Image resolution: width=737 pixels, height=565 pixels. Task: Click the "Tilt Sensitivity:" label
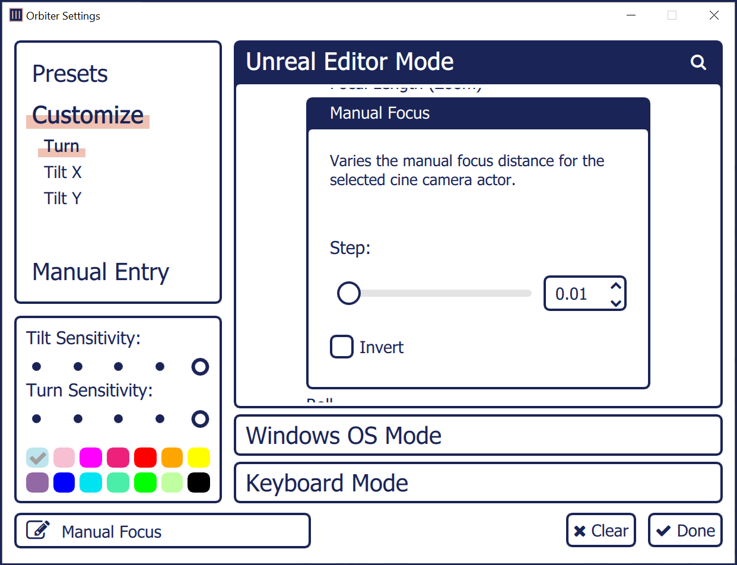84,338
